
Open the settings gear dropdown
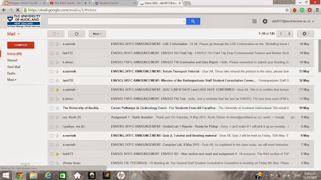click(305, 33)
